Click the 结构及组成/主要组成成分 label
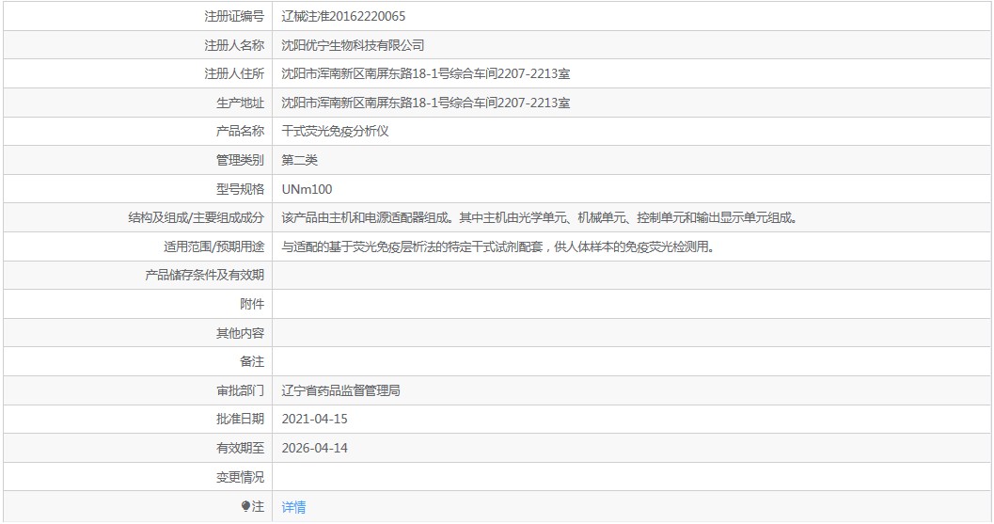Screen dimensions: 994x524 [x=196, y=217]
